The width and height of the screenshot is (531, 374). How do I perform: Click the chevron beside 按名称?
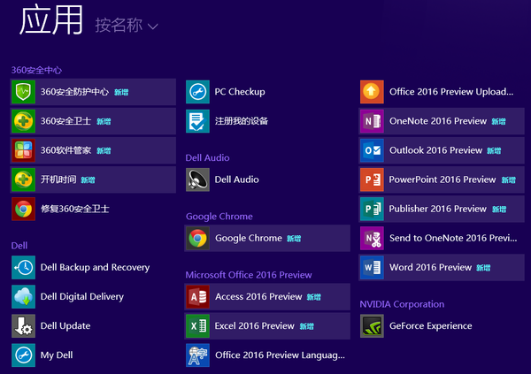[153, 27]
